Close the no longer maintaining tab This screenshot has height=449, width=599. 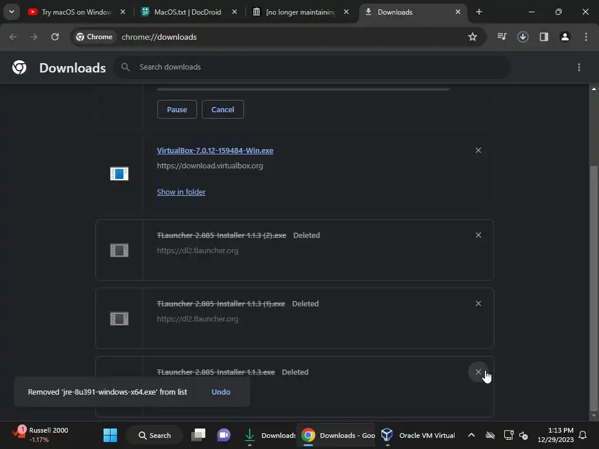click(x=346, y=12)
